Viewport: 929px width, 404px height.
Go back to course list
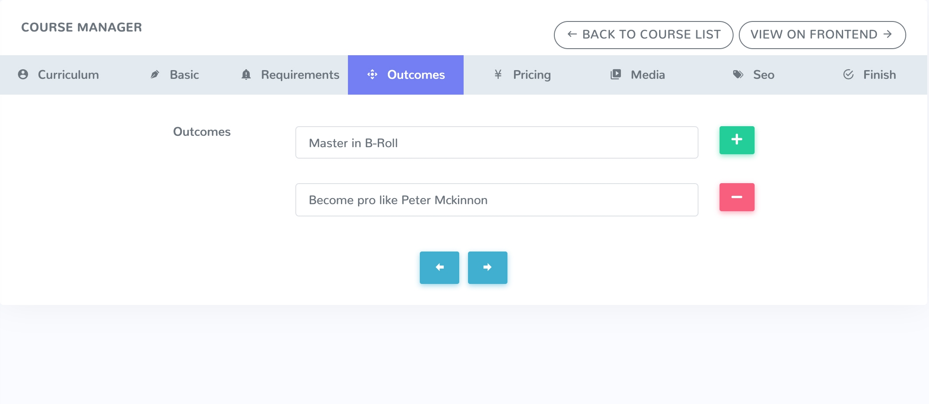[643, 35]
